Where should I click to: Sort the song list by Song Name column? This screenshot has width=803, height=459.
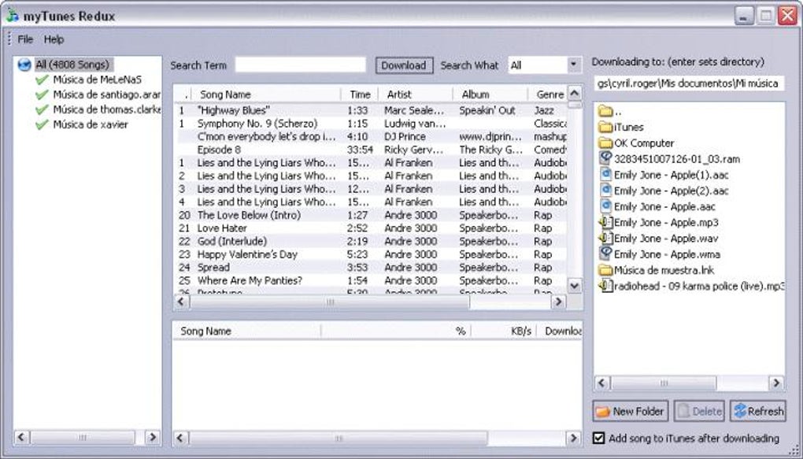266,94
